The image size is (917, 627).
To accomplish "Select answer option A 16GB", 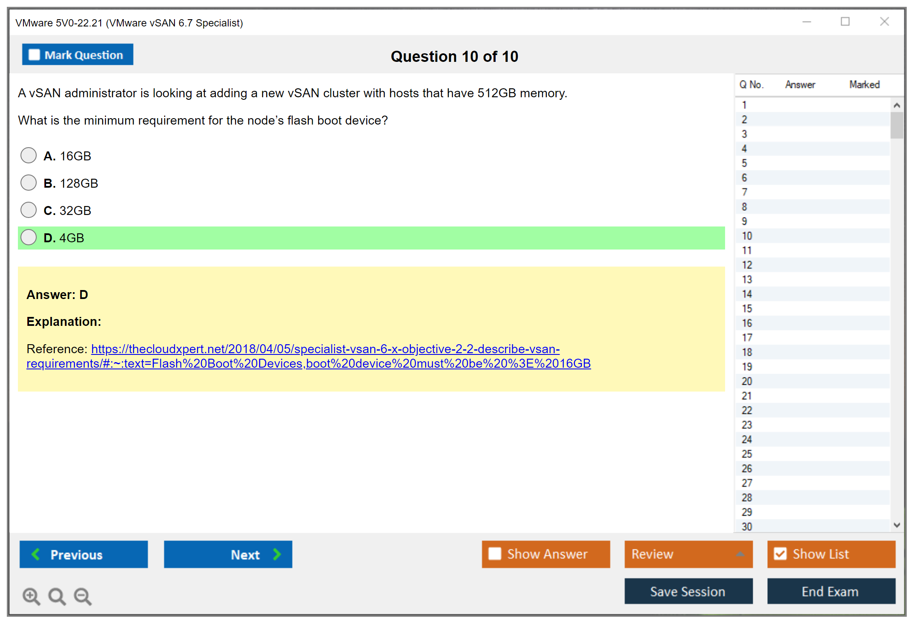I will pyautogui.click(x=29, y=155).
